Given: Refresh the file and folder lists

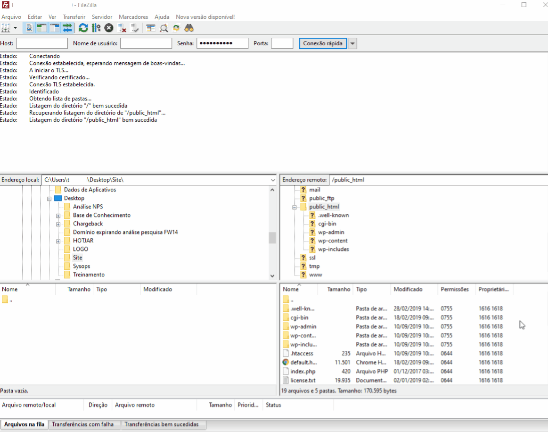Looking at the screenshot, I should point(83,28).
